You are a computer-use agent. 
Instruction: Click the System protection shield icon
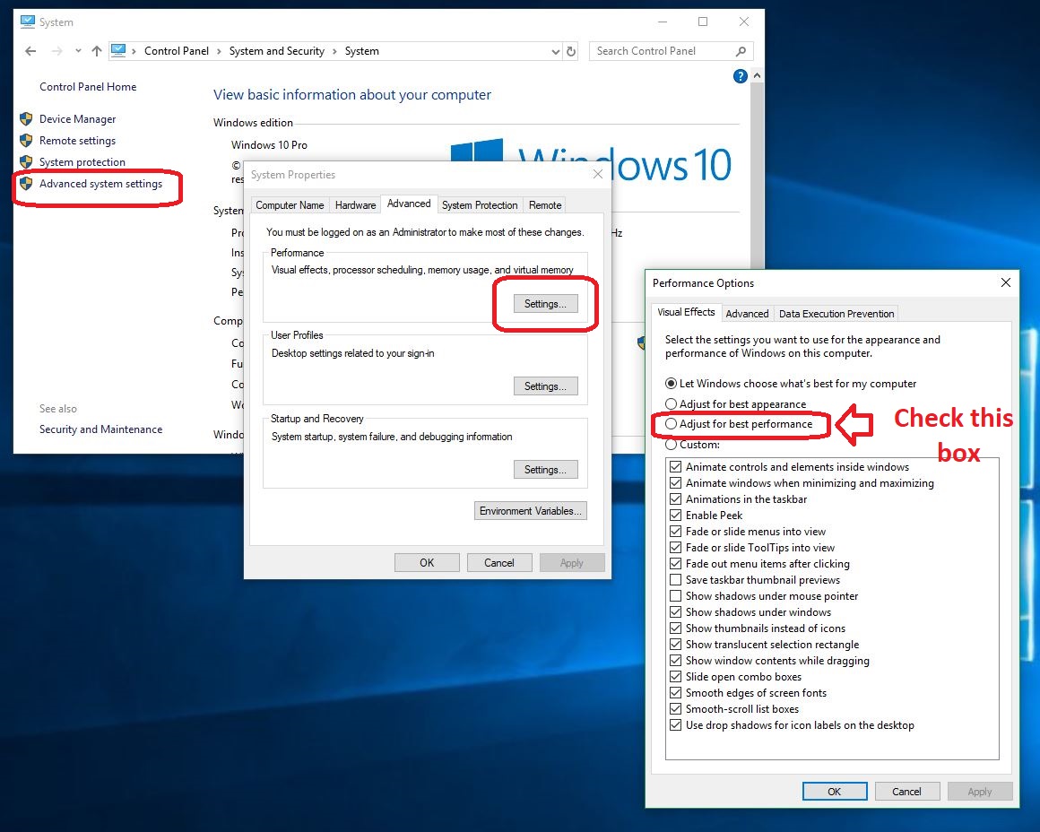click(x=26, y=162)
